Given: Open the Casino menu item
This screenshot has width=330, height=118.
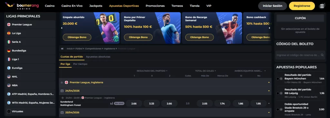Looking at the screenshot, I should pos(50,6).
